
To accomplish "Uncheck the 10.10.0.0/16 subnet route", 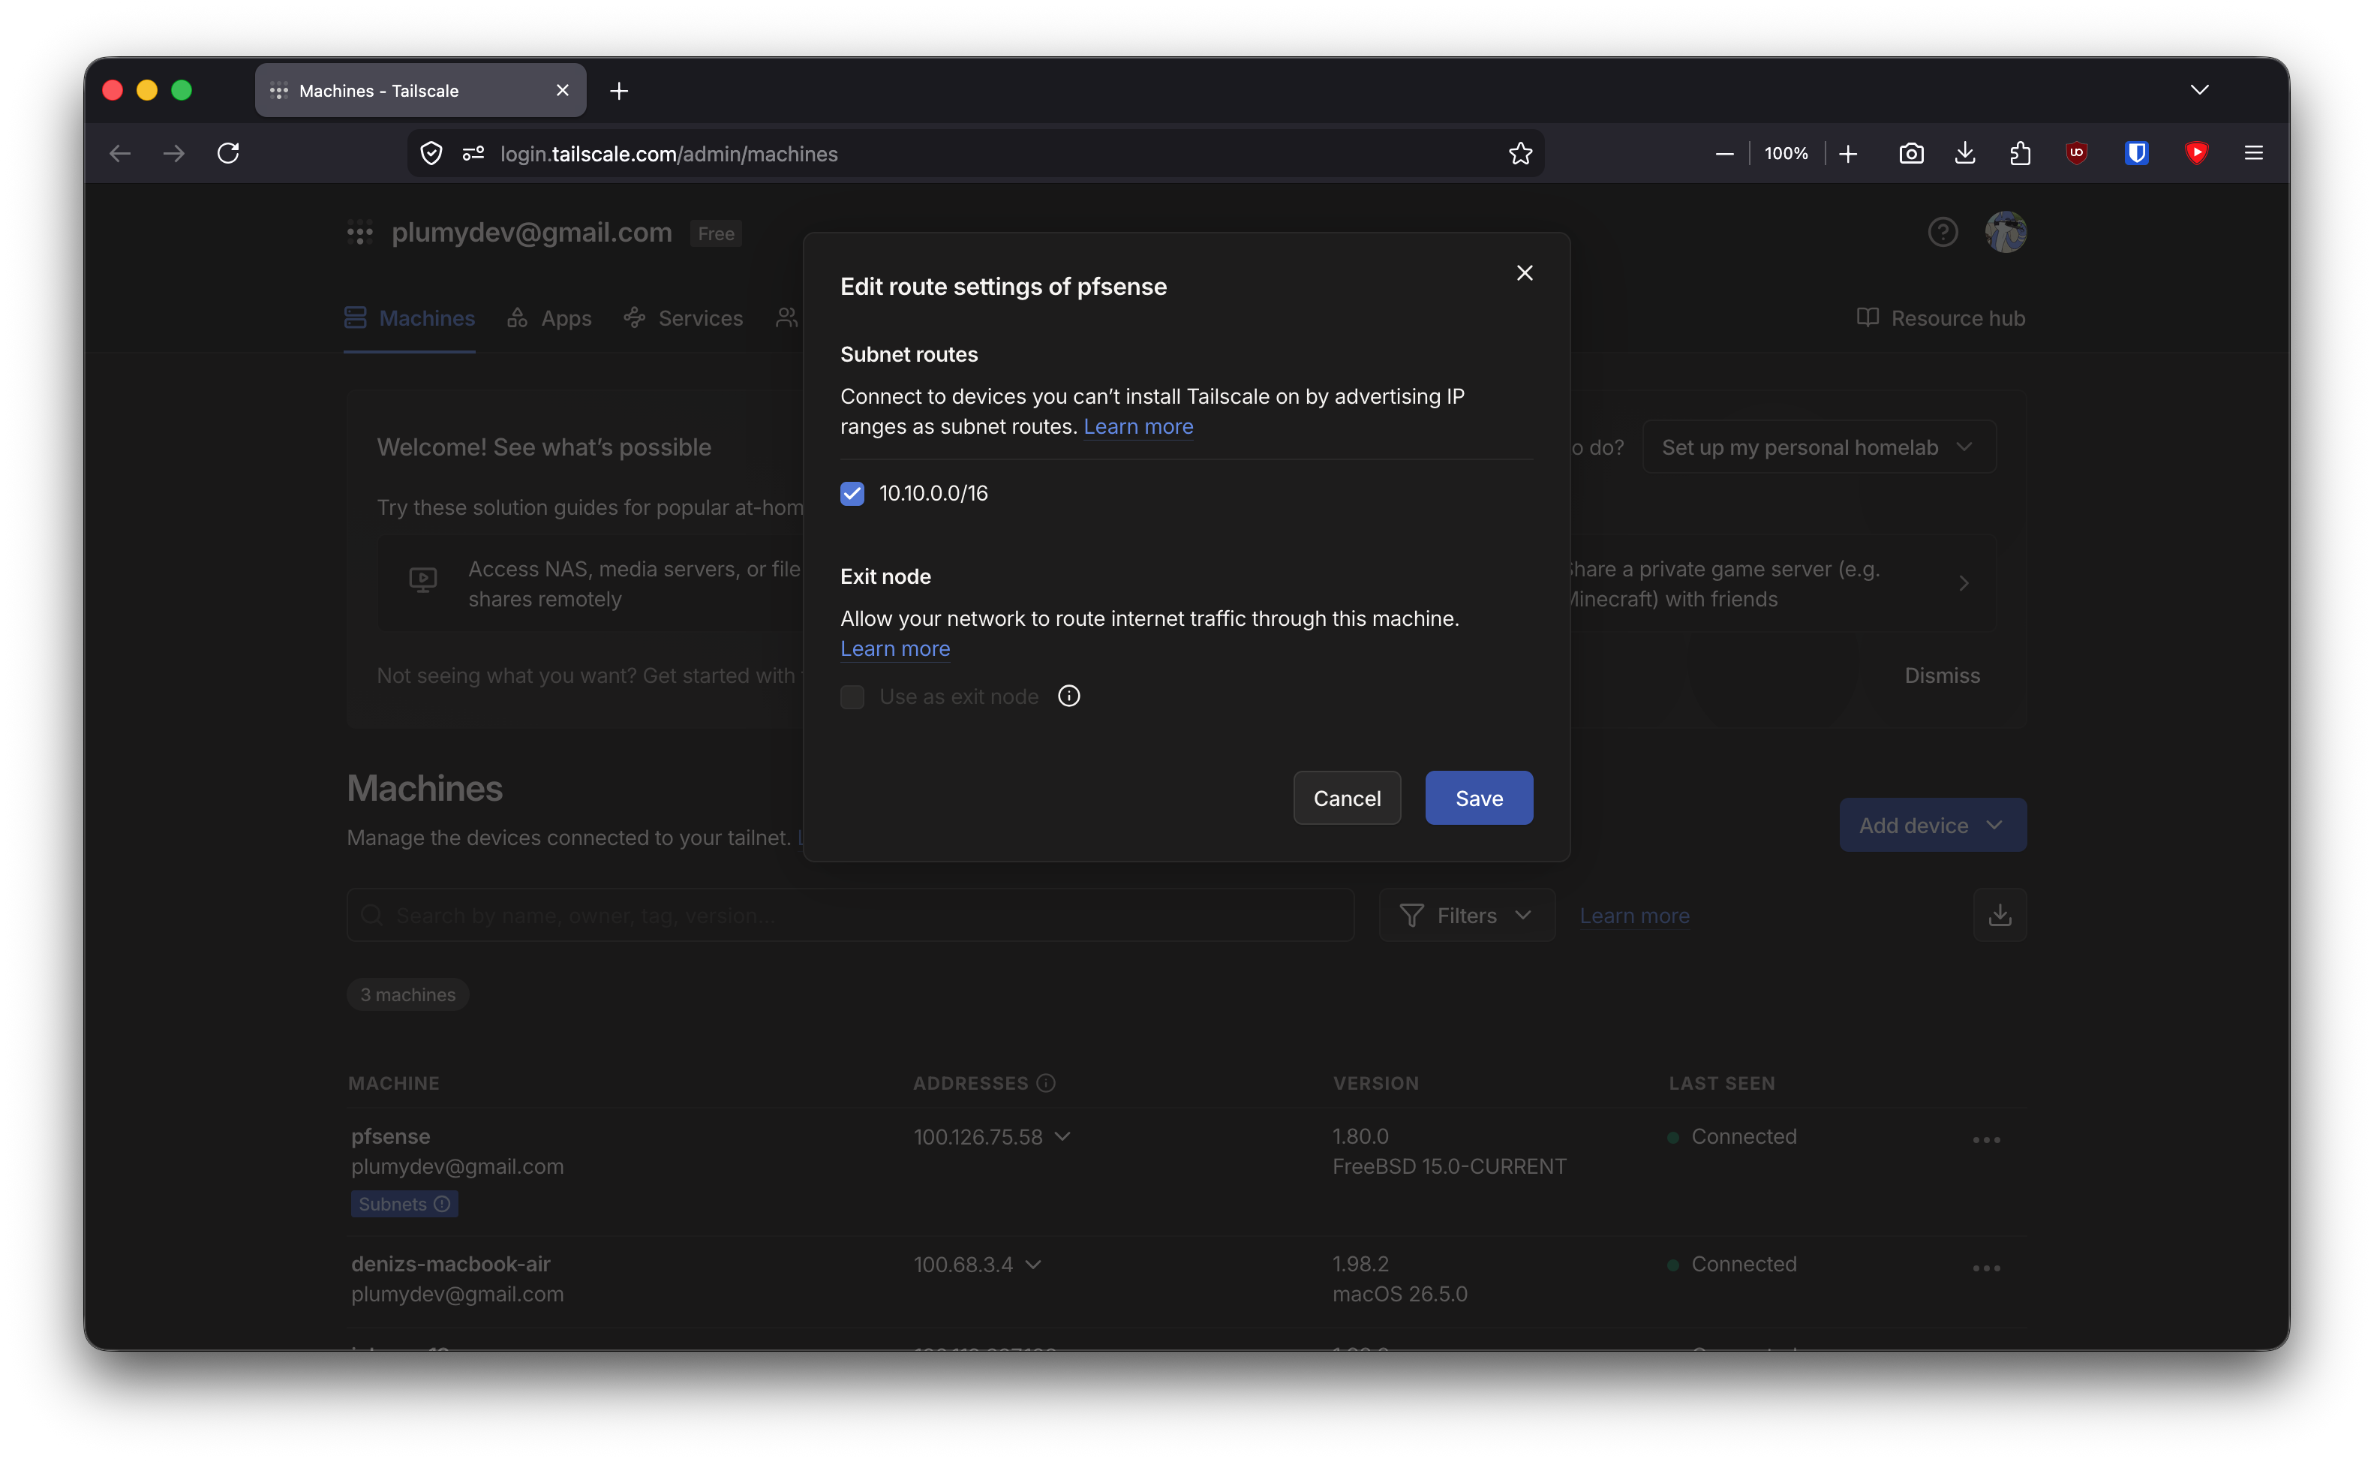I will 852,493.
